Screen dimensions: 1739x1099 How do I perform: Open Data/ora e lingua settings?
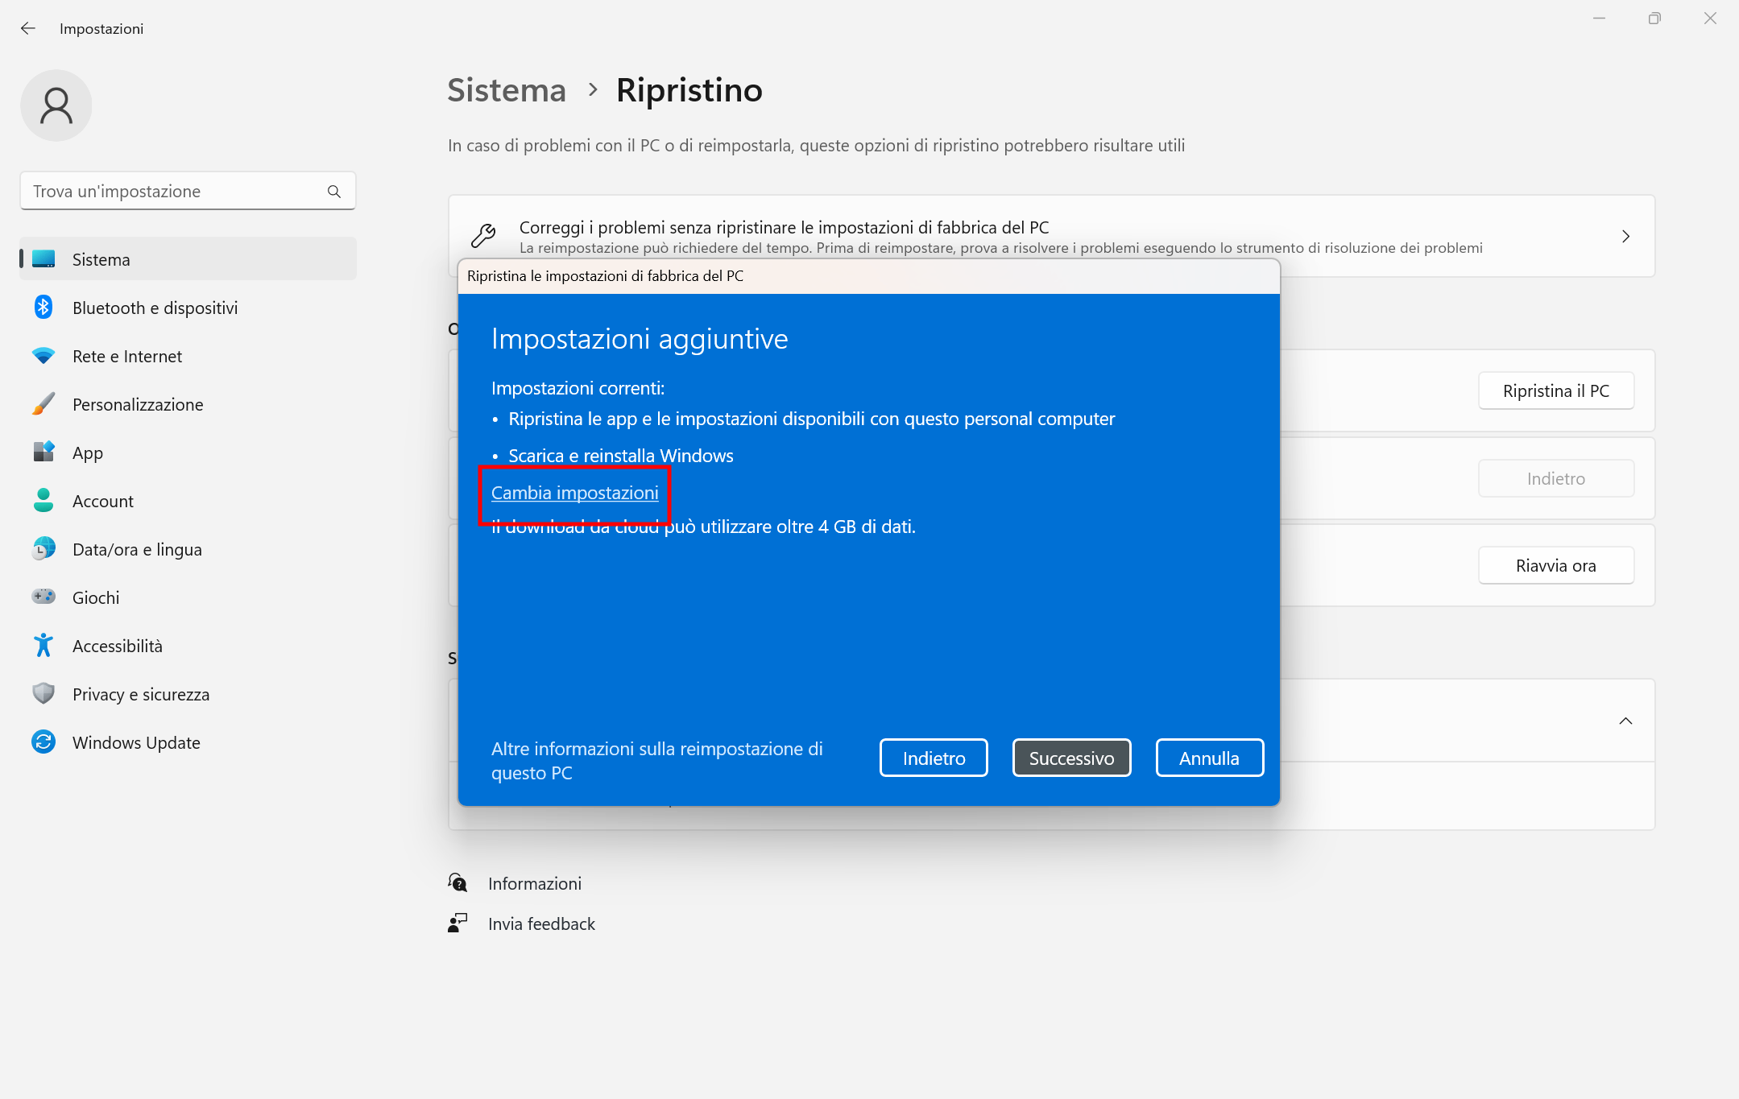point(137,548)
